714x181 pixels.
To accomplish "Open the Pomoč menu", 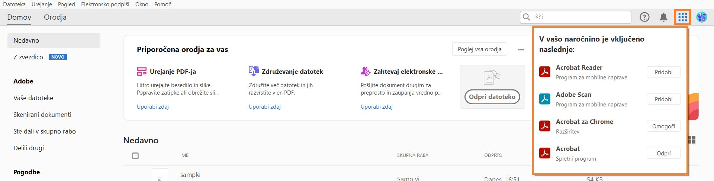I will [x=163, y=4].
